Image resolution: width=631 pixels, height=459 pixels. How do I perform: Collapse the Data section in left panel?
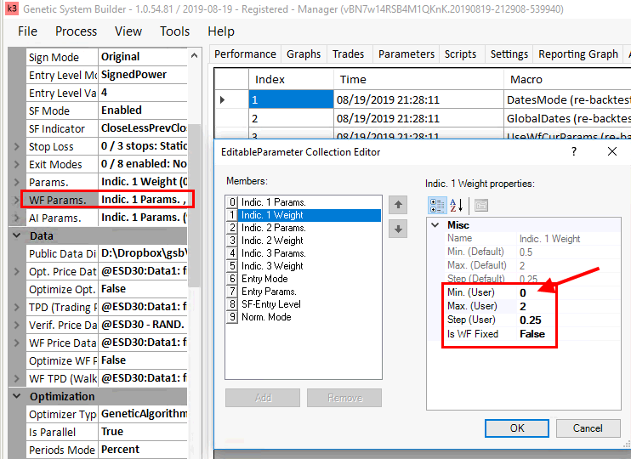[17, 235]
